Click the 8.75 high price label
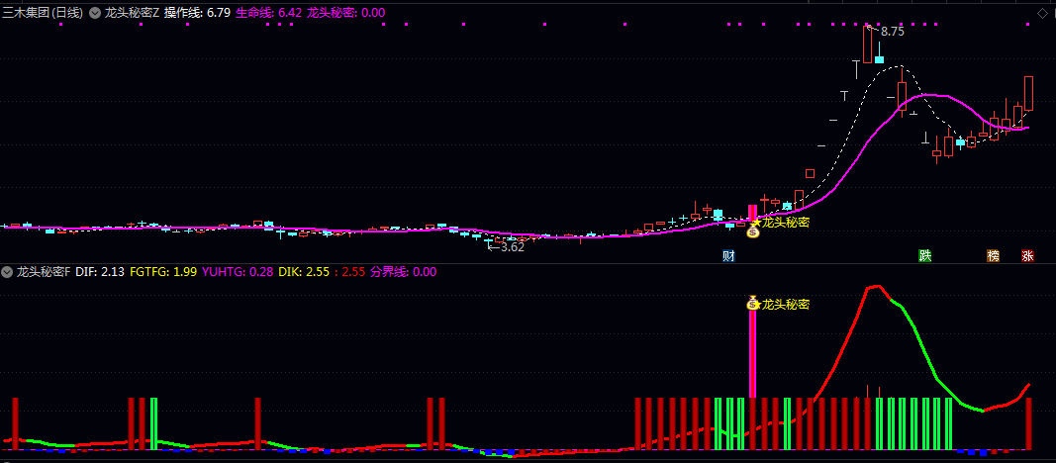The image size is (1056, 463). coord(893,32)
